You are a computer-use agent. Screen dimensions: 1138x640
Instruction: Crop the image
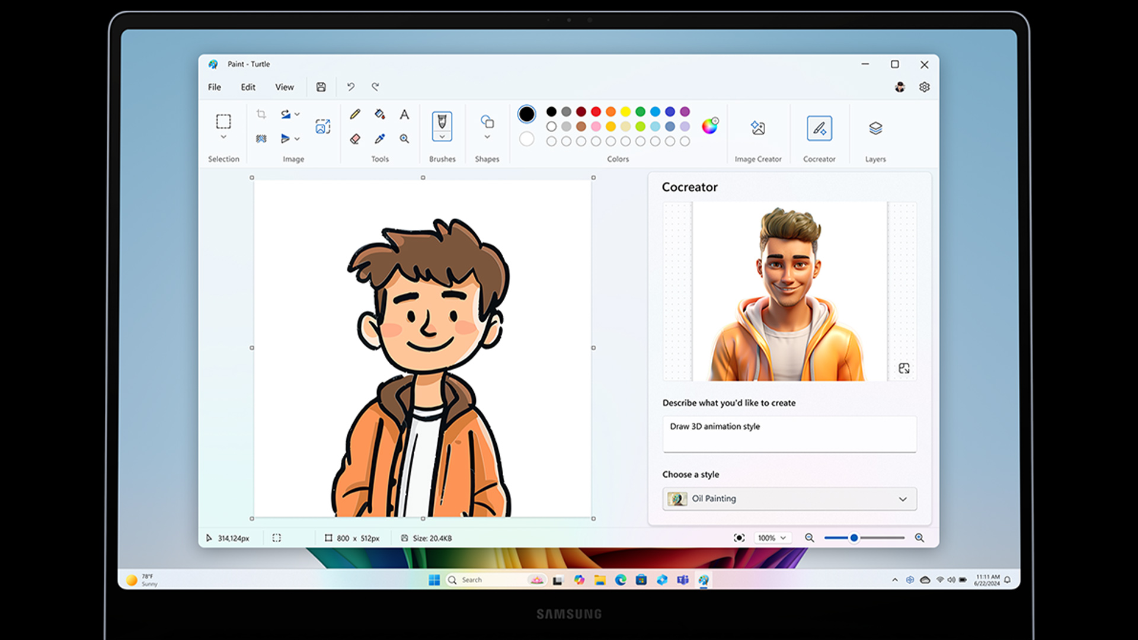[x=261, y=114]
